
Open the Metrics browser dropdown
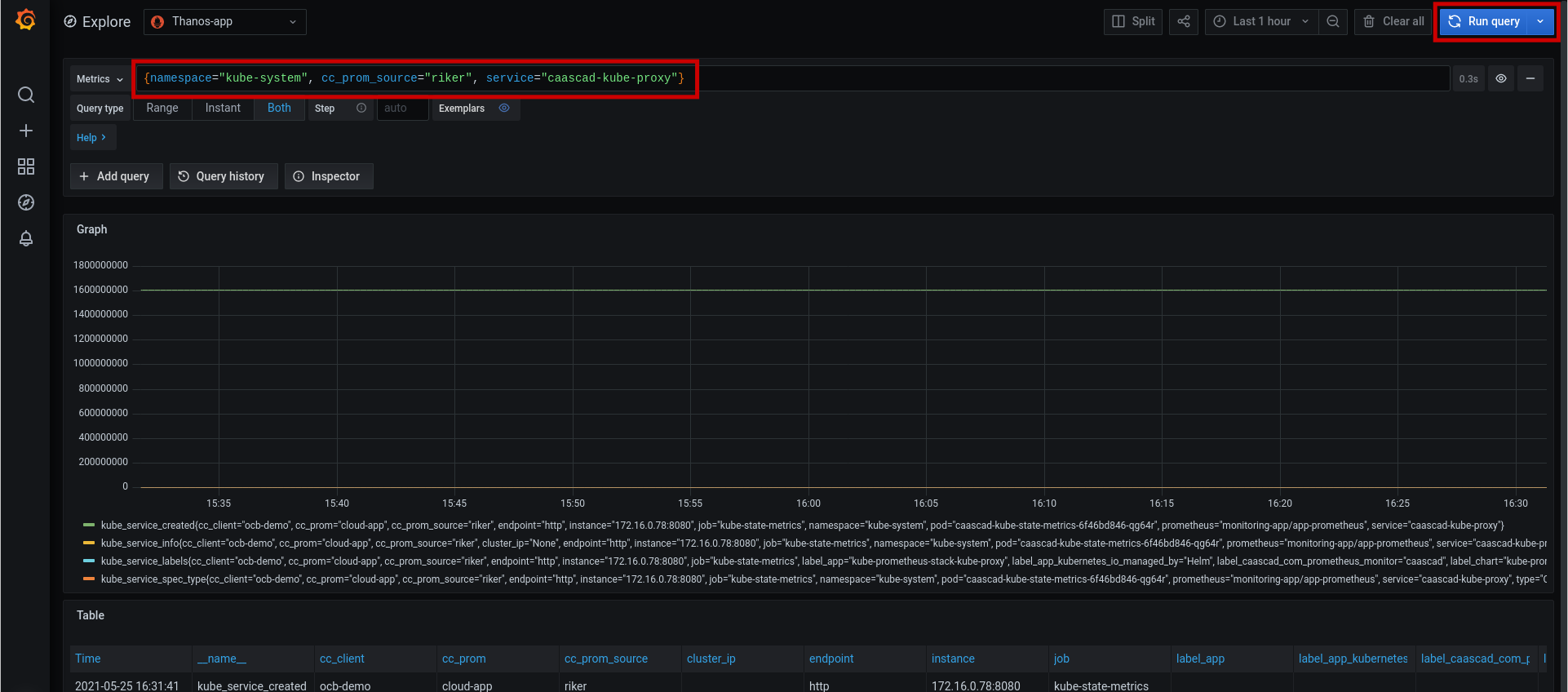coord(100,78)
